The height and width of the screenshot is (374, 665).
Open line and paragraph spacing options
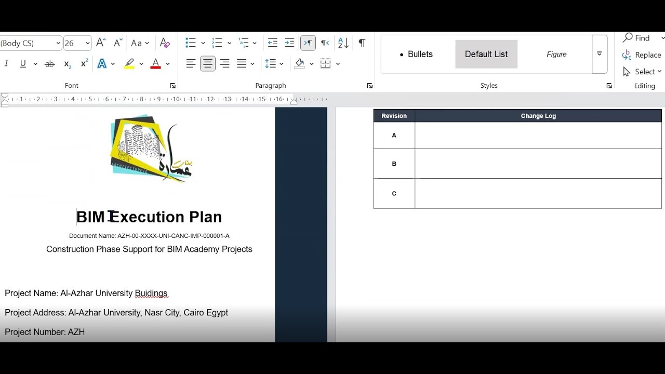click(270, 63)
